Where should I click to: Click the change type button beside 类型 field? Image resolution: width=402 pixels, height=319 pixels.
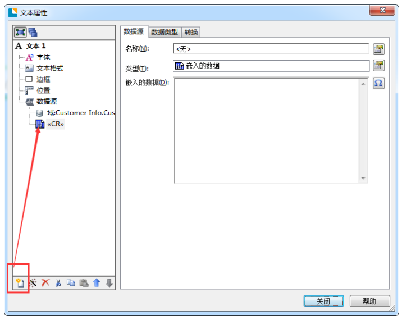[x=378, y=66]
